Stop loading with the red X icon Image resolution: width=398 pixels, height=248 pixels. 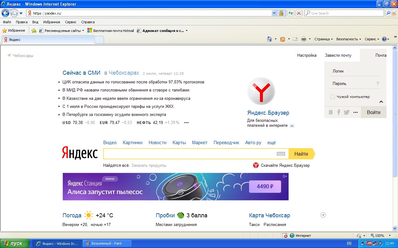[298, 13]
